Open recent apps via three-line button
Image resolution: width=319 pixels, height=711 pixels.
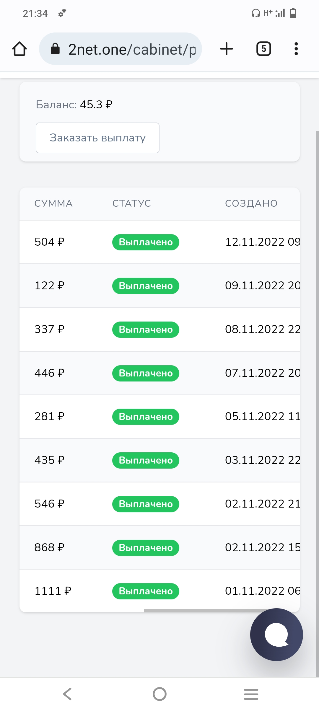[x=251, y=694]
